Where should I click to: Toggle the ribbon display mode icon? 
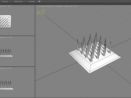(x=39, y=1)
